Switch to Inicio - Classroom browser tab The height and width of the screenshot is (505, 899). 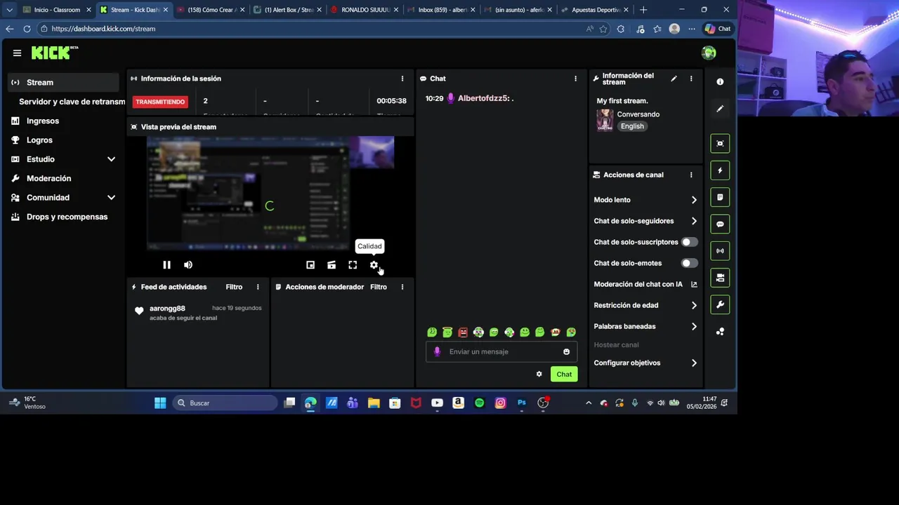coord(56,10)
